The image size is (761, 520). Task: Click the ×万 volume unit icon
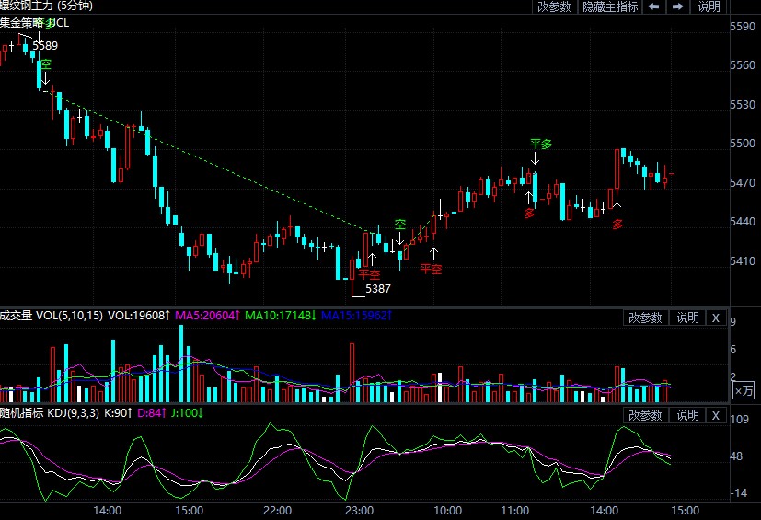point(744,391)
